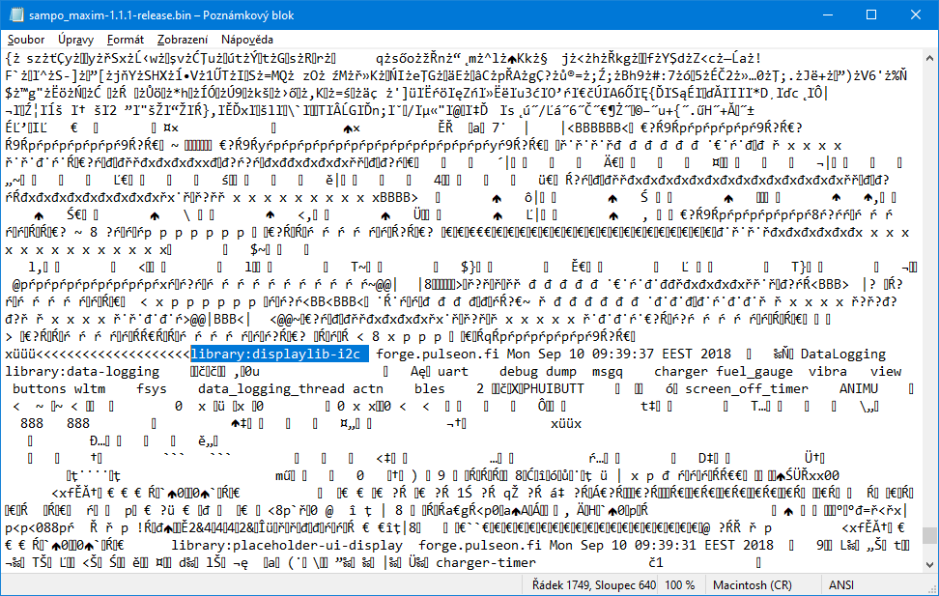Click the word debug

tap(519, 371)
